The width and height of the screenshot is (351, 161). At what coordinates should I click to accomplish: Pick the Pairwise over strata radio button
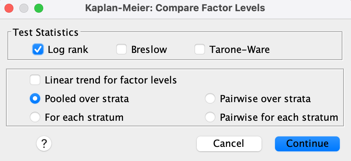pyautogui.click(x=211, y=99)
